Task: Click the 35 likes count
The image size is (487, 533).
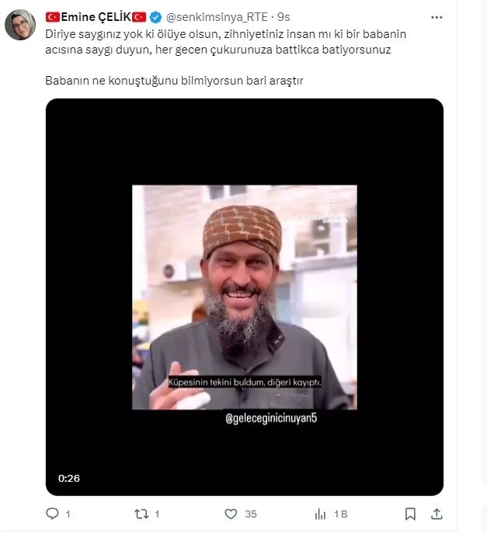Action: pyautogui.click(x=251, y=514)
